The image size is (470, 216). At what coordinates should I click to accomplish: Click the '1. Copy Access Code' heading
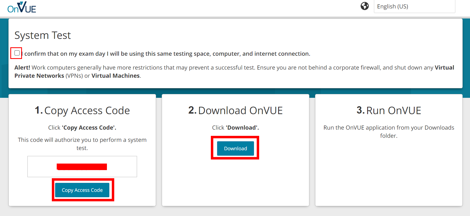82,111
